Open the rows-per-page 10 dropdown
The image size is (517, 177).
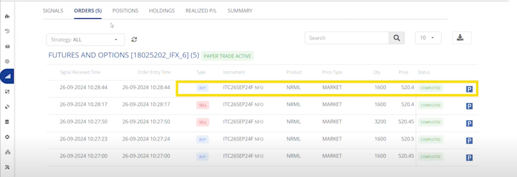(428, 38)
